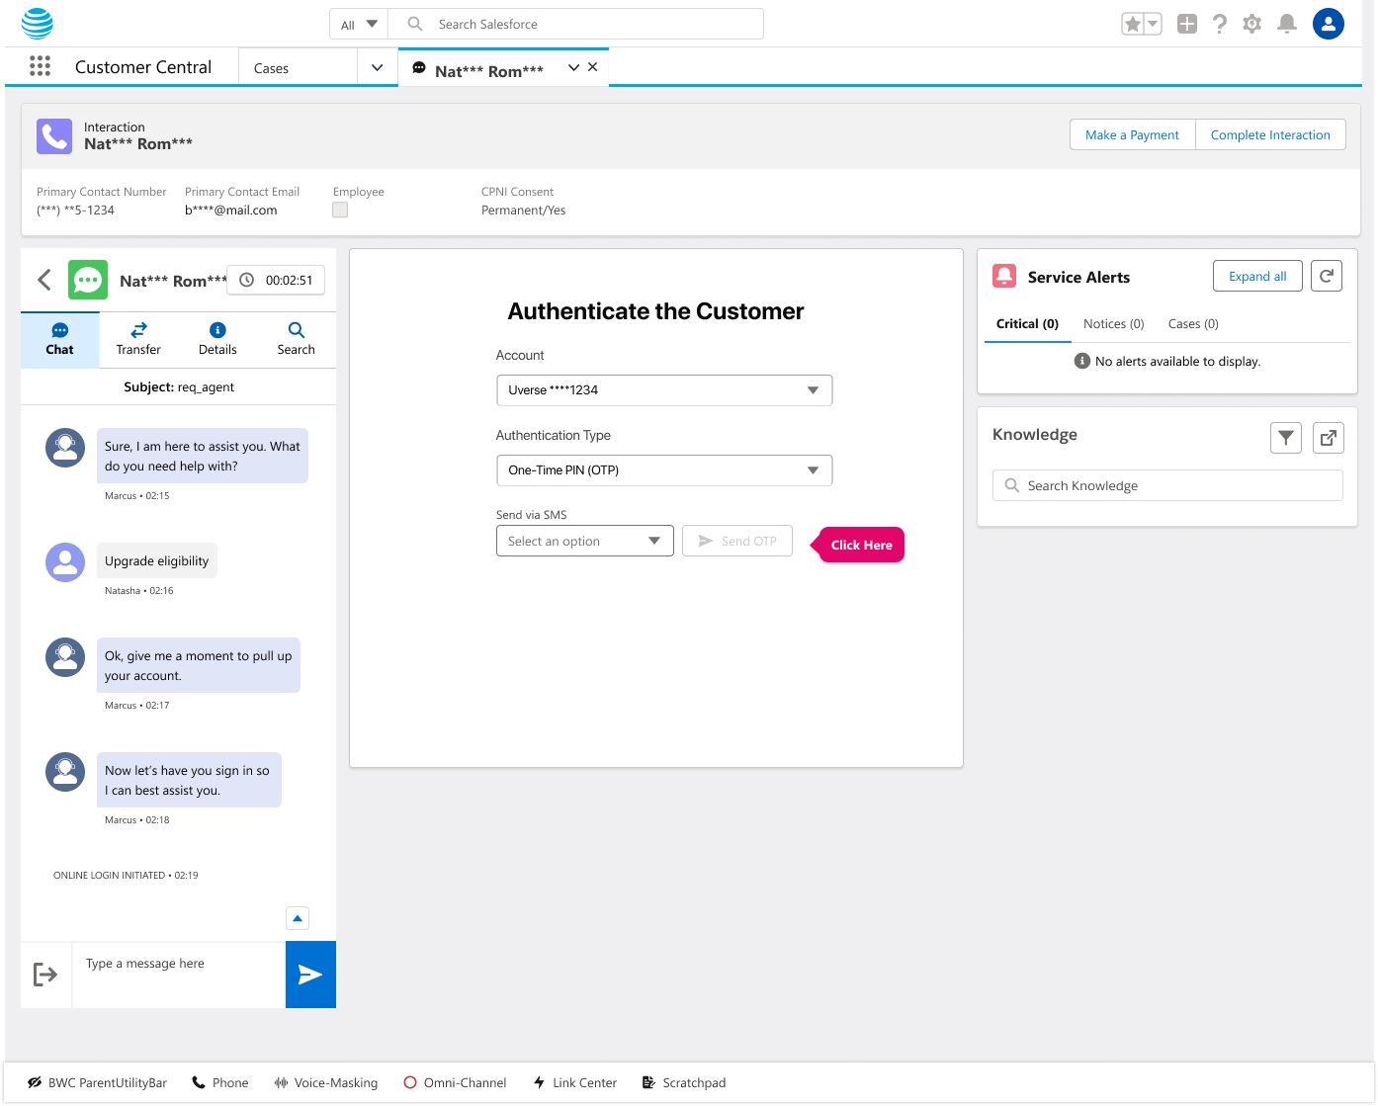This screenshot has width=1378, height=1106.
Task: Open the Send via SMS option dropdown
Action: click(x=585, y=541)
